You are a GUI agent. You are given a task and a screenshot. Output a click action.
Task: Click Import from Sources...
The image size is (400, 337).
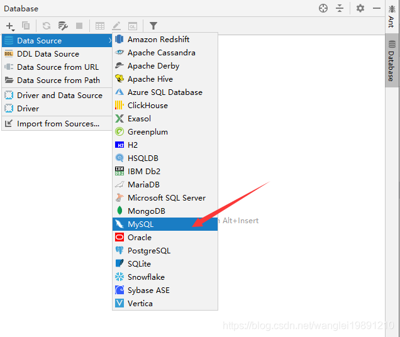57,124
